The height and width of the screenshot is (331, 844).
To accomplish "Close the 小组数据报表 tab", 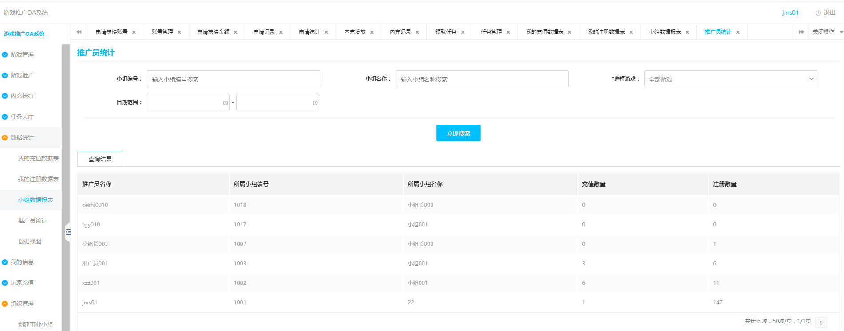I will click(x=687, y=32).
